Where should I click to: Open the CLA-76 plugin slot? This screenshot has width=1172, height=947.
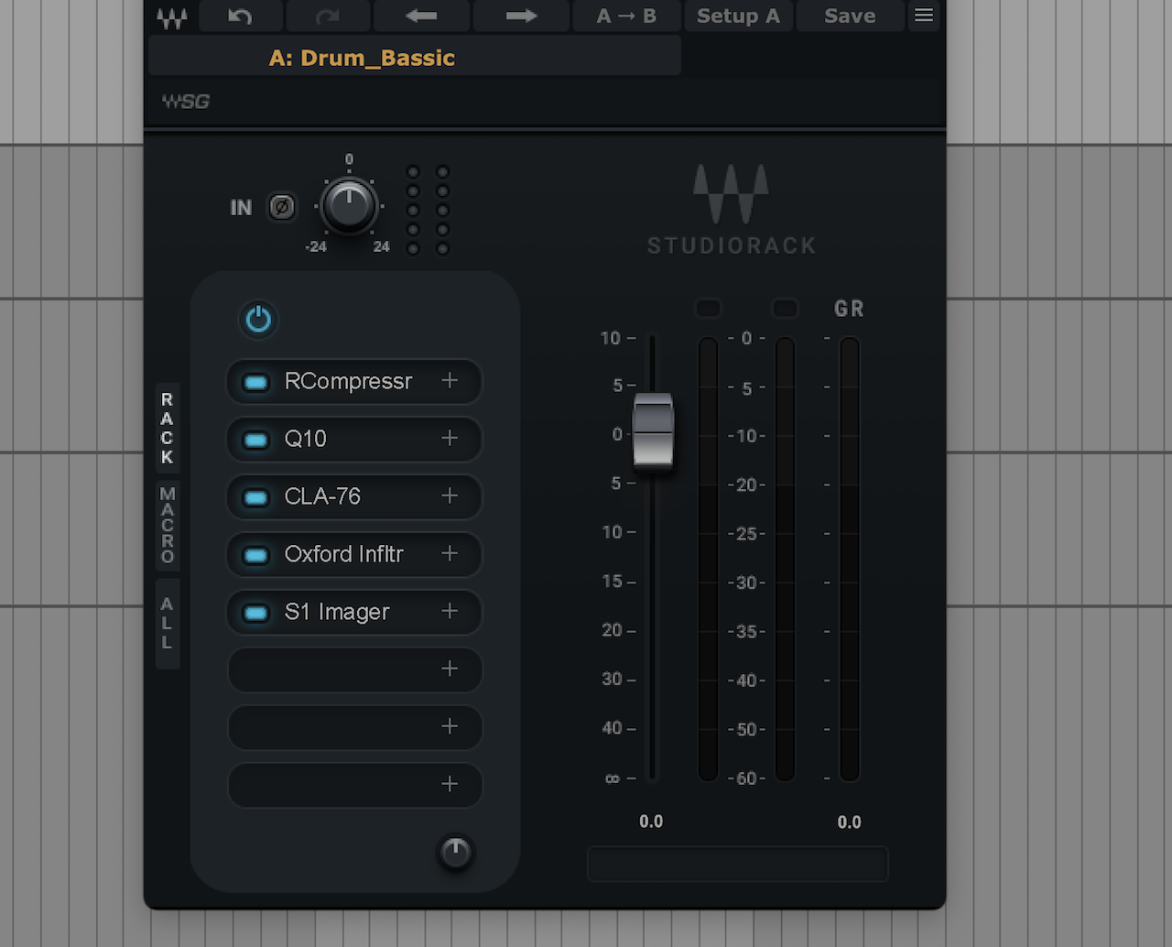point(354,497)
